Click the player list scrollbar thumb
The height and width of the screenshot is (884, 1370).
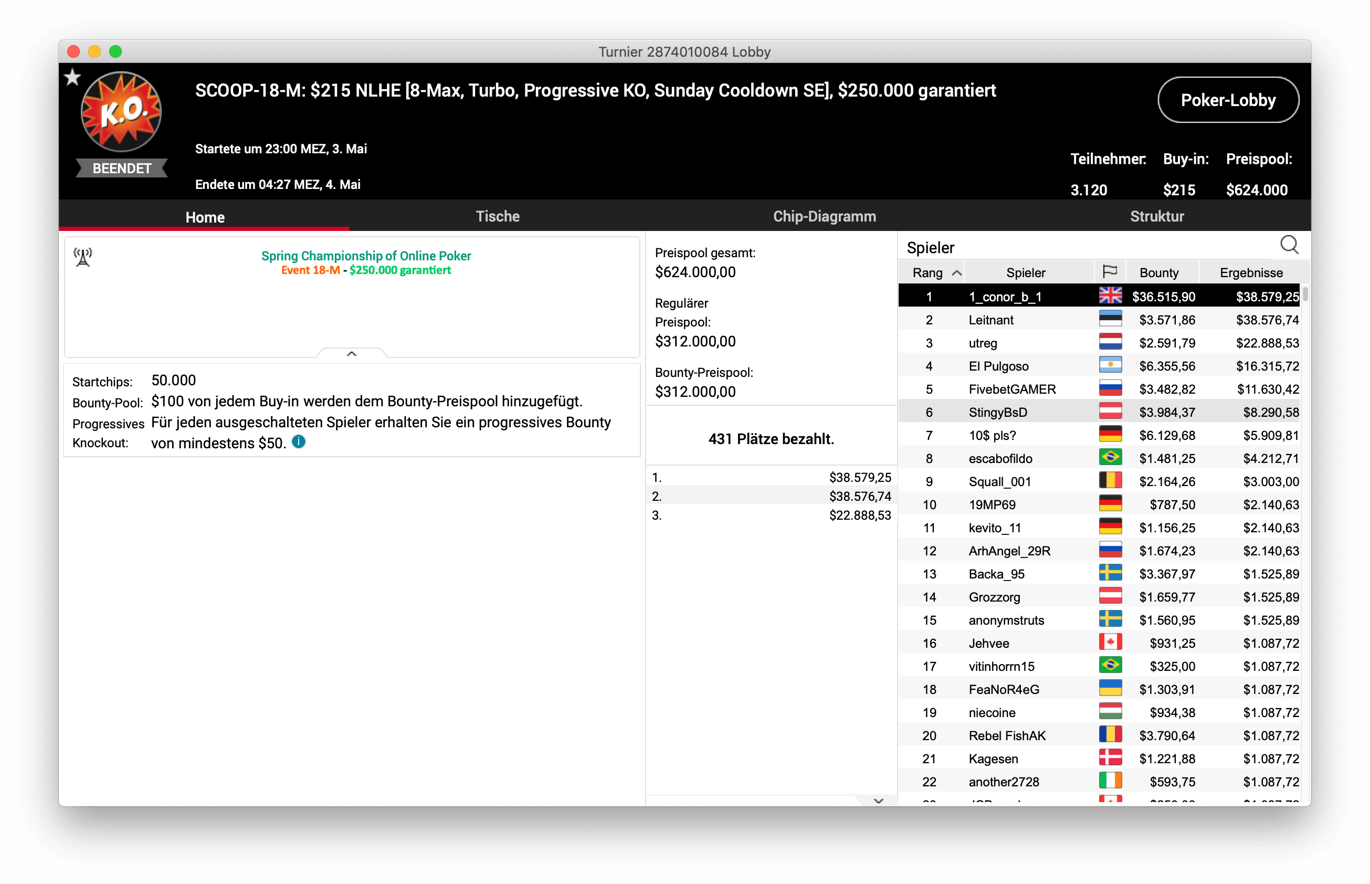1305,294
